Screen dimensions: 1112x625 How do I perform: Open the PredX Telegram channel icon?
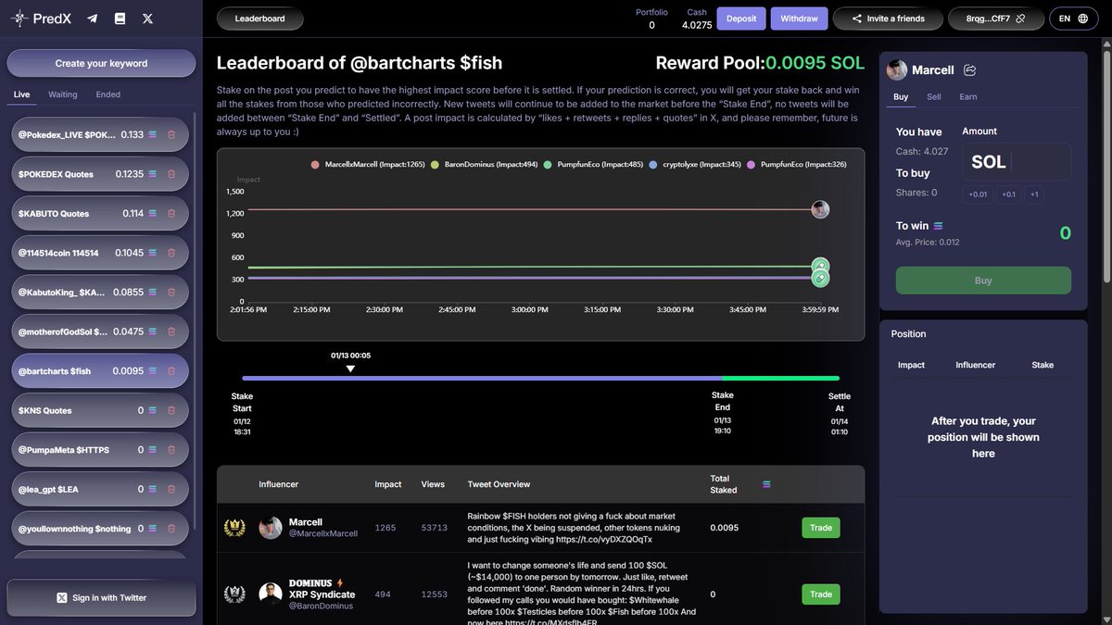(92, 19)
